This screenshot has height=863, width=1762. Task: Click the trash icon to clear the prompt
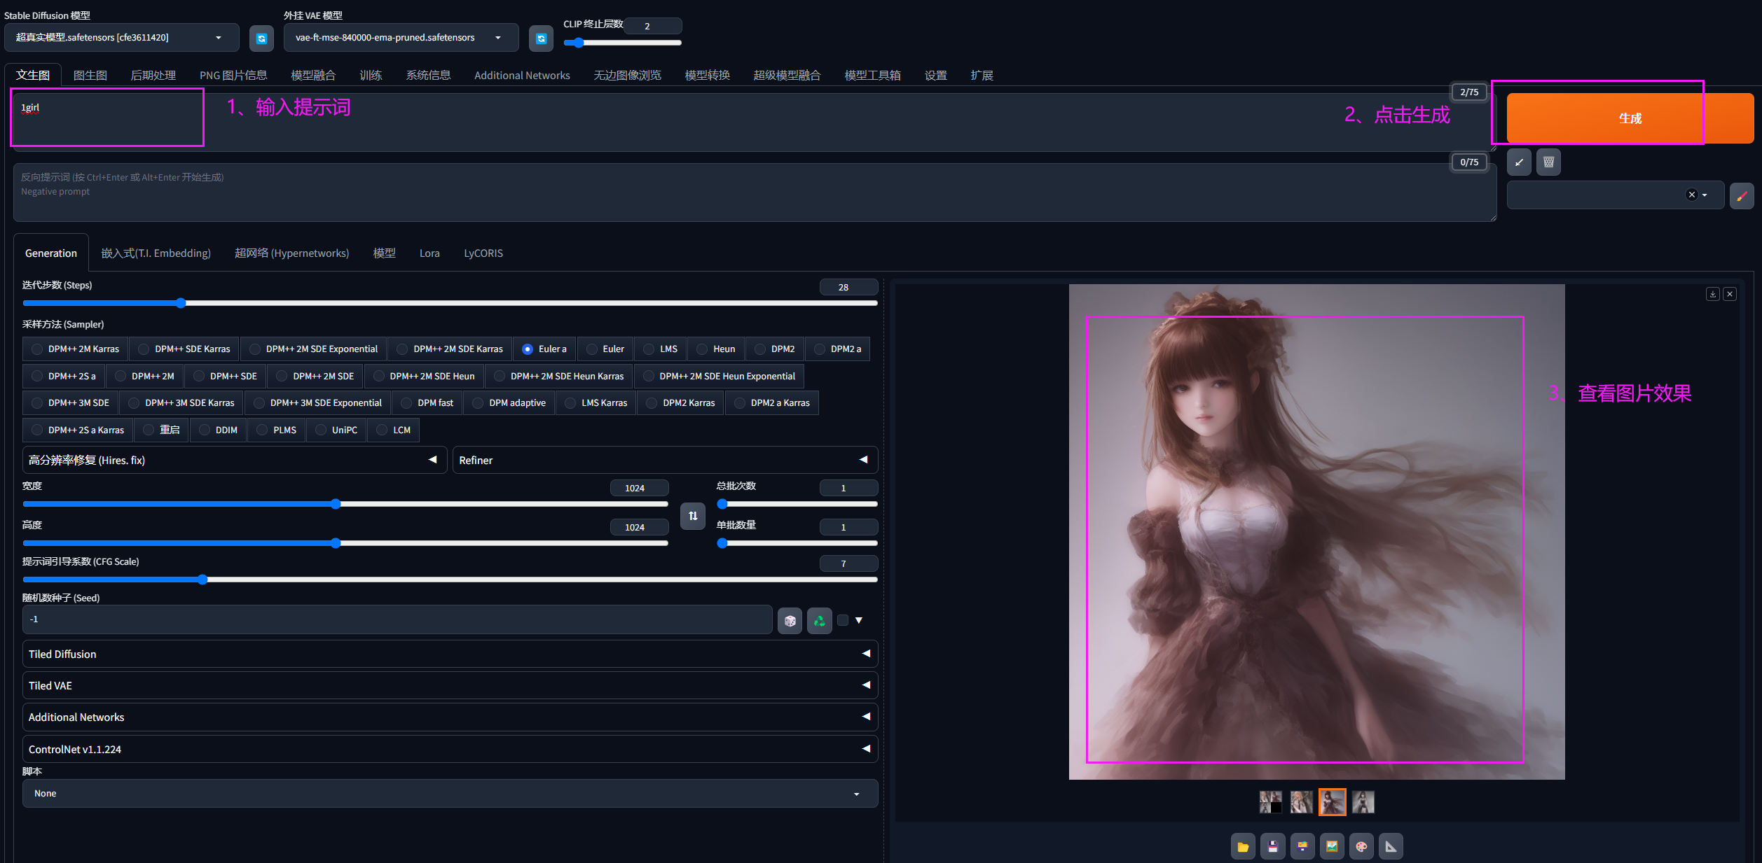pos(1548,162)
